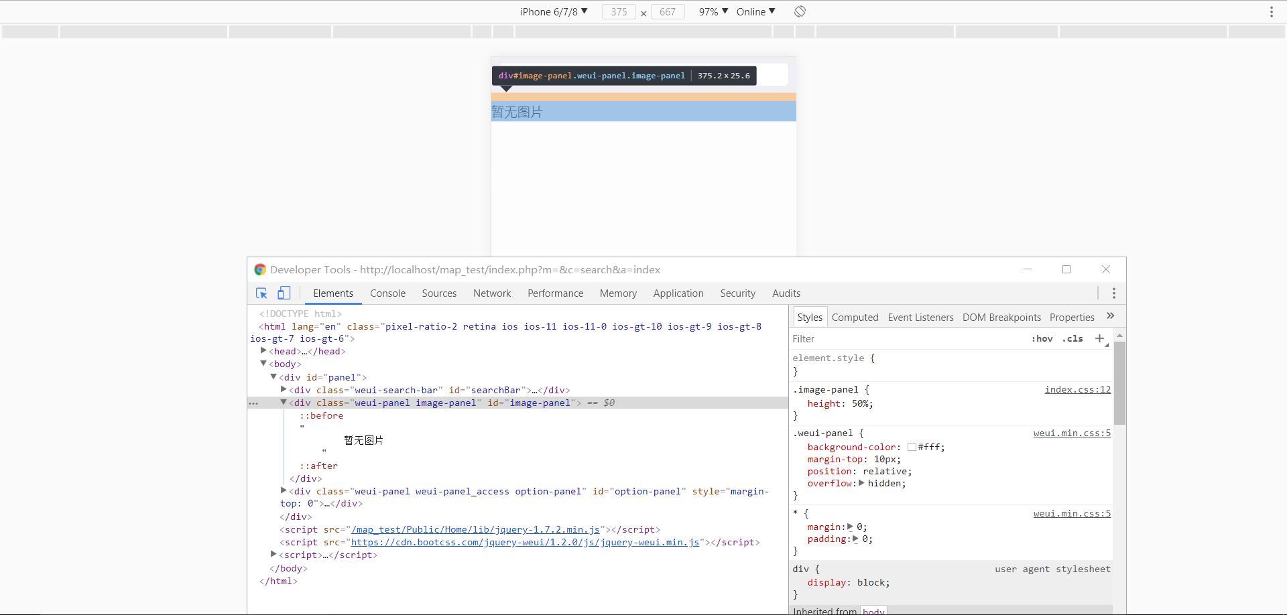This screenshot has width=1287, height=615.
Task: Toggle the .cls class editor
Action: 1072,339
